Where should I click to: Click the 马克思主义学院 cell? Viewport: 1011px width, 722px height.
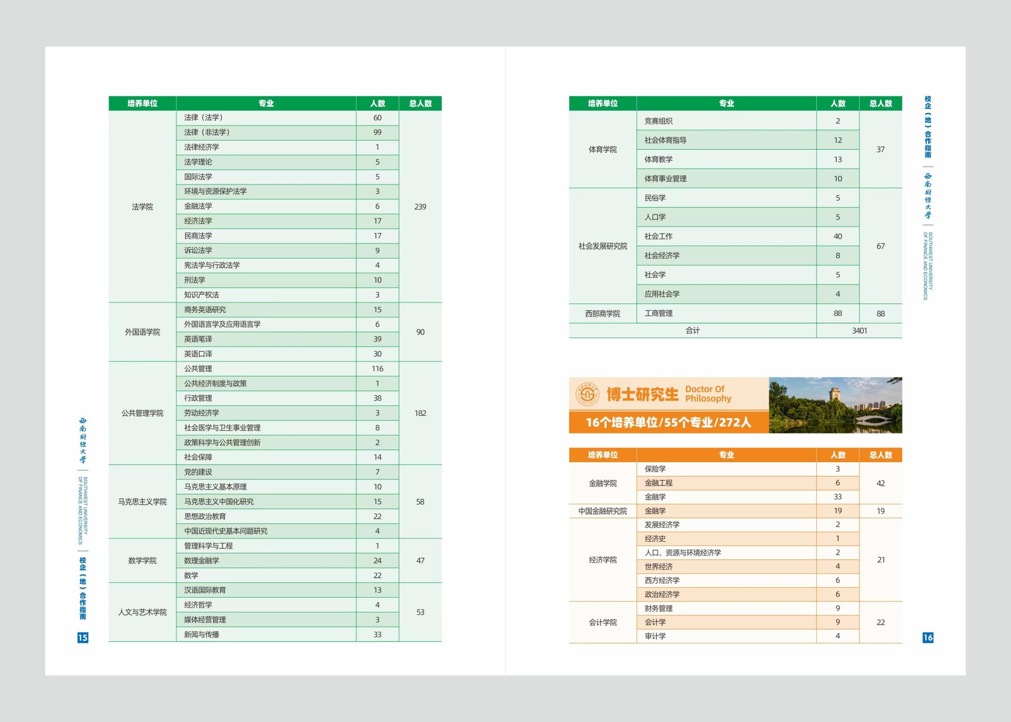point(142,502)
